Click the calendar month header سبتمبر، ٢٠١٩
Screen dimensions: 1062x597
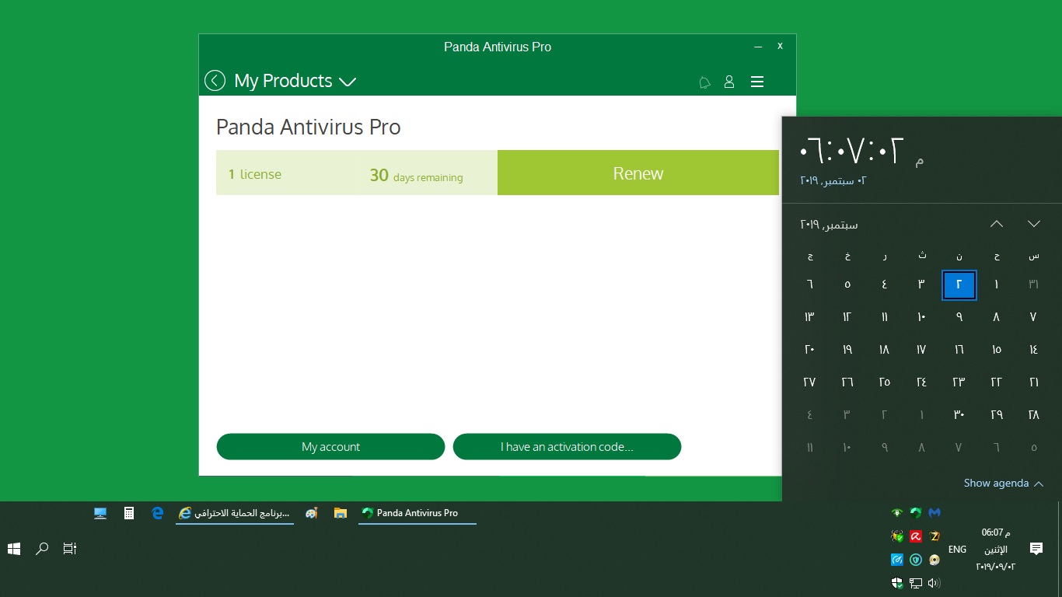pyautogui.click(x=830, y=225)
